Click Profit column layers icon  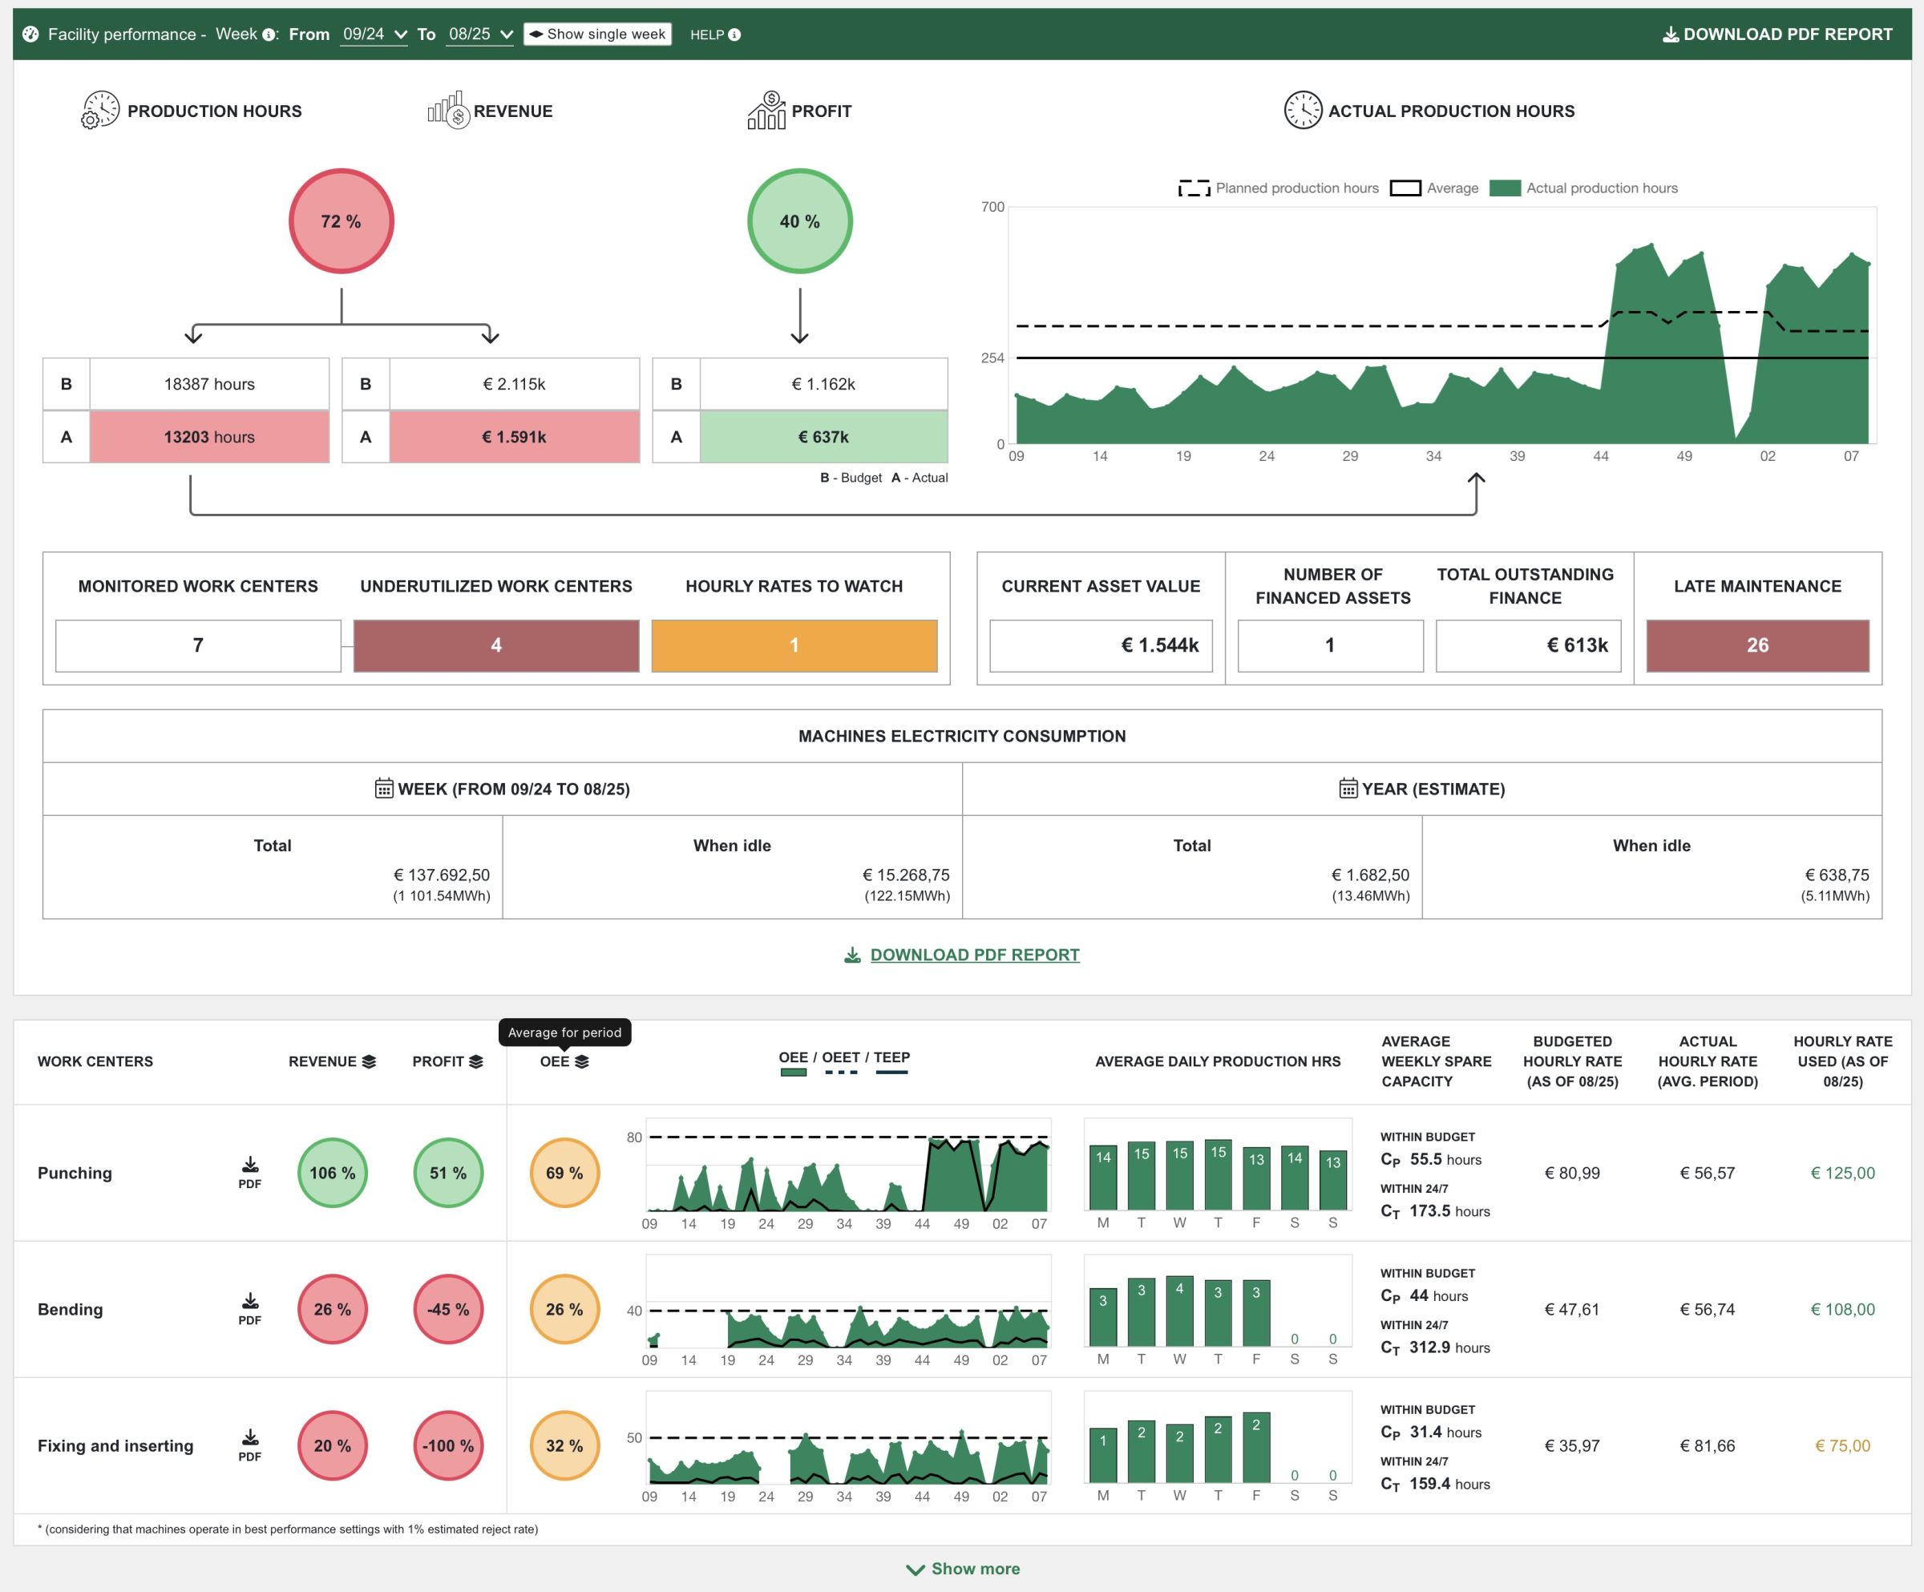[x=475, y=1061]
